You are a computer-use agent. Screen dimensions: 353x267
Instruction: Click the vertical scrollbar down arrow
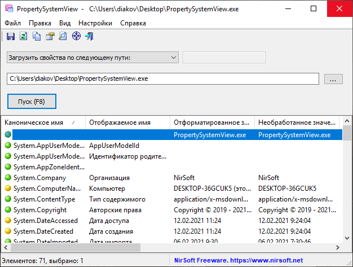click(347, 238)
